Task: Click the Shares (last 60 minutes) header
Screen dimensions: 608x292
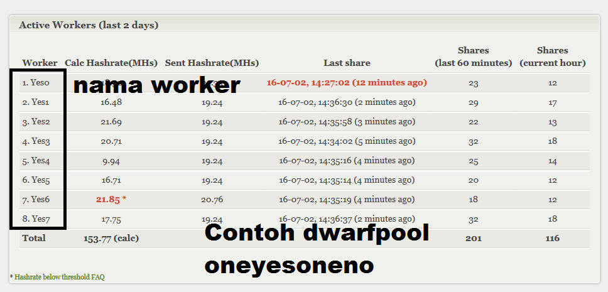Action: coord(473,57)
